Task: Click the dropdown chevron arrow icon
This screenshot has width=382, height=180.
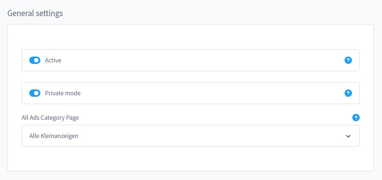Action: (348, 136)
